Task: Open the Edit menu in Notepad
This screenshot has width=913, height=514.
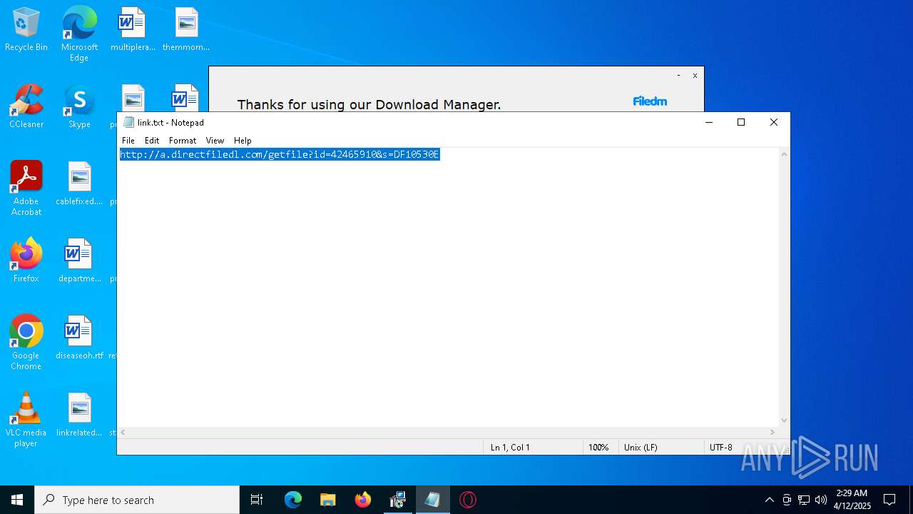Action: coord(152,141)
